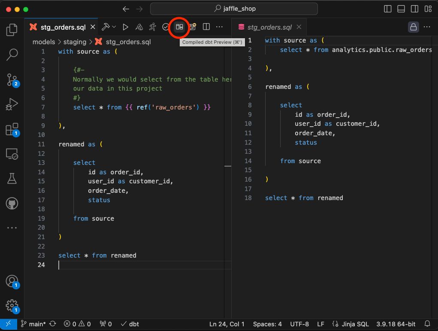Screen dimensions: 438x331
Task: Open the Source Control view
Action: point(12,80)
